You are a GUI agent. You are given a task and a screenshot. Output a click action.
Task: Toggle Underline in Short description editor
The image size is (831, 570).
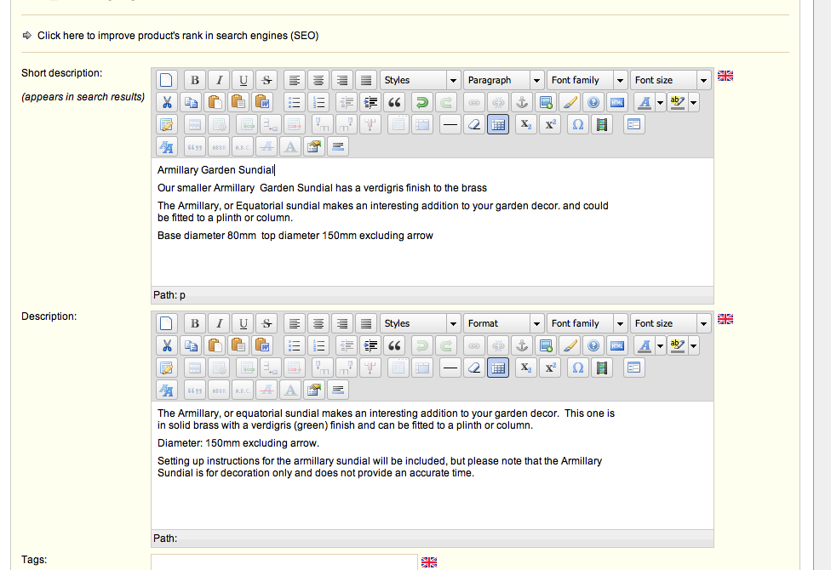pyautogui.click(x=243, y=80)
